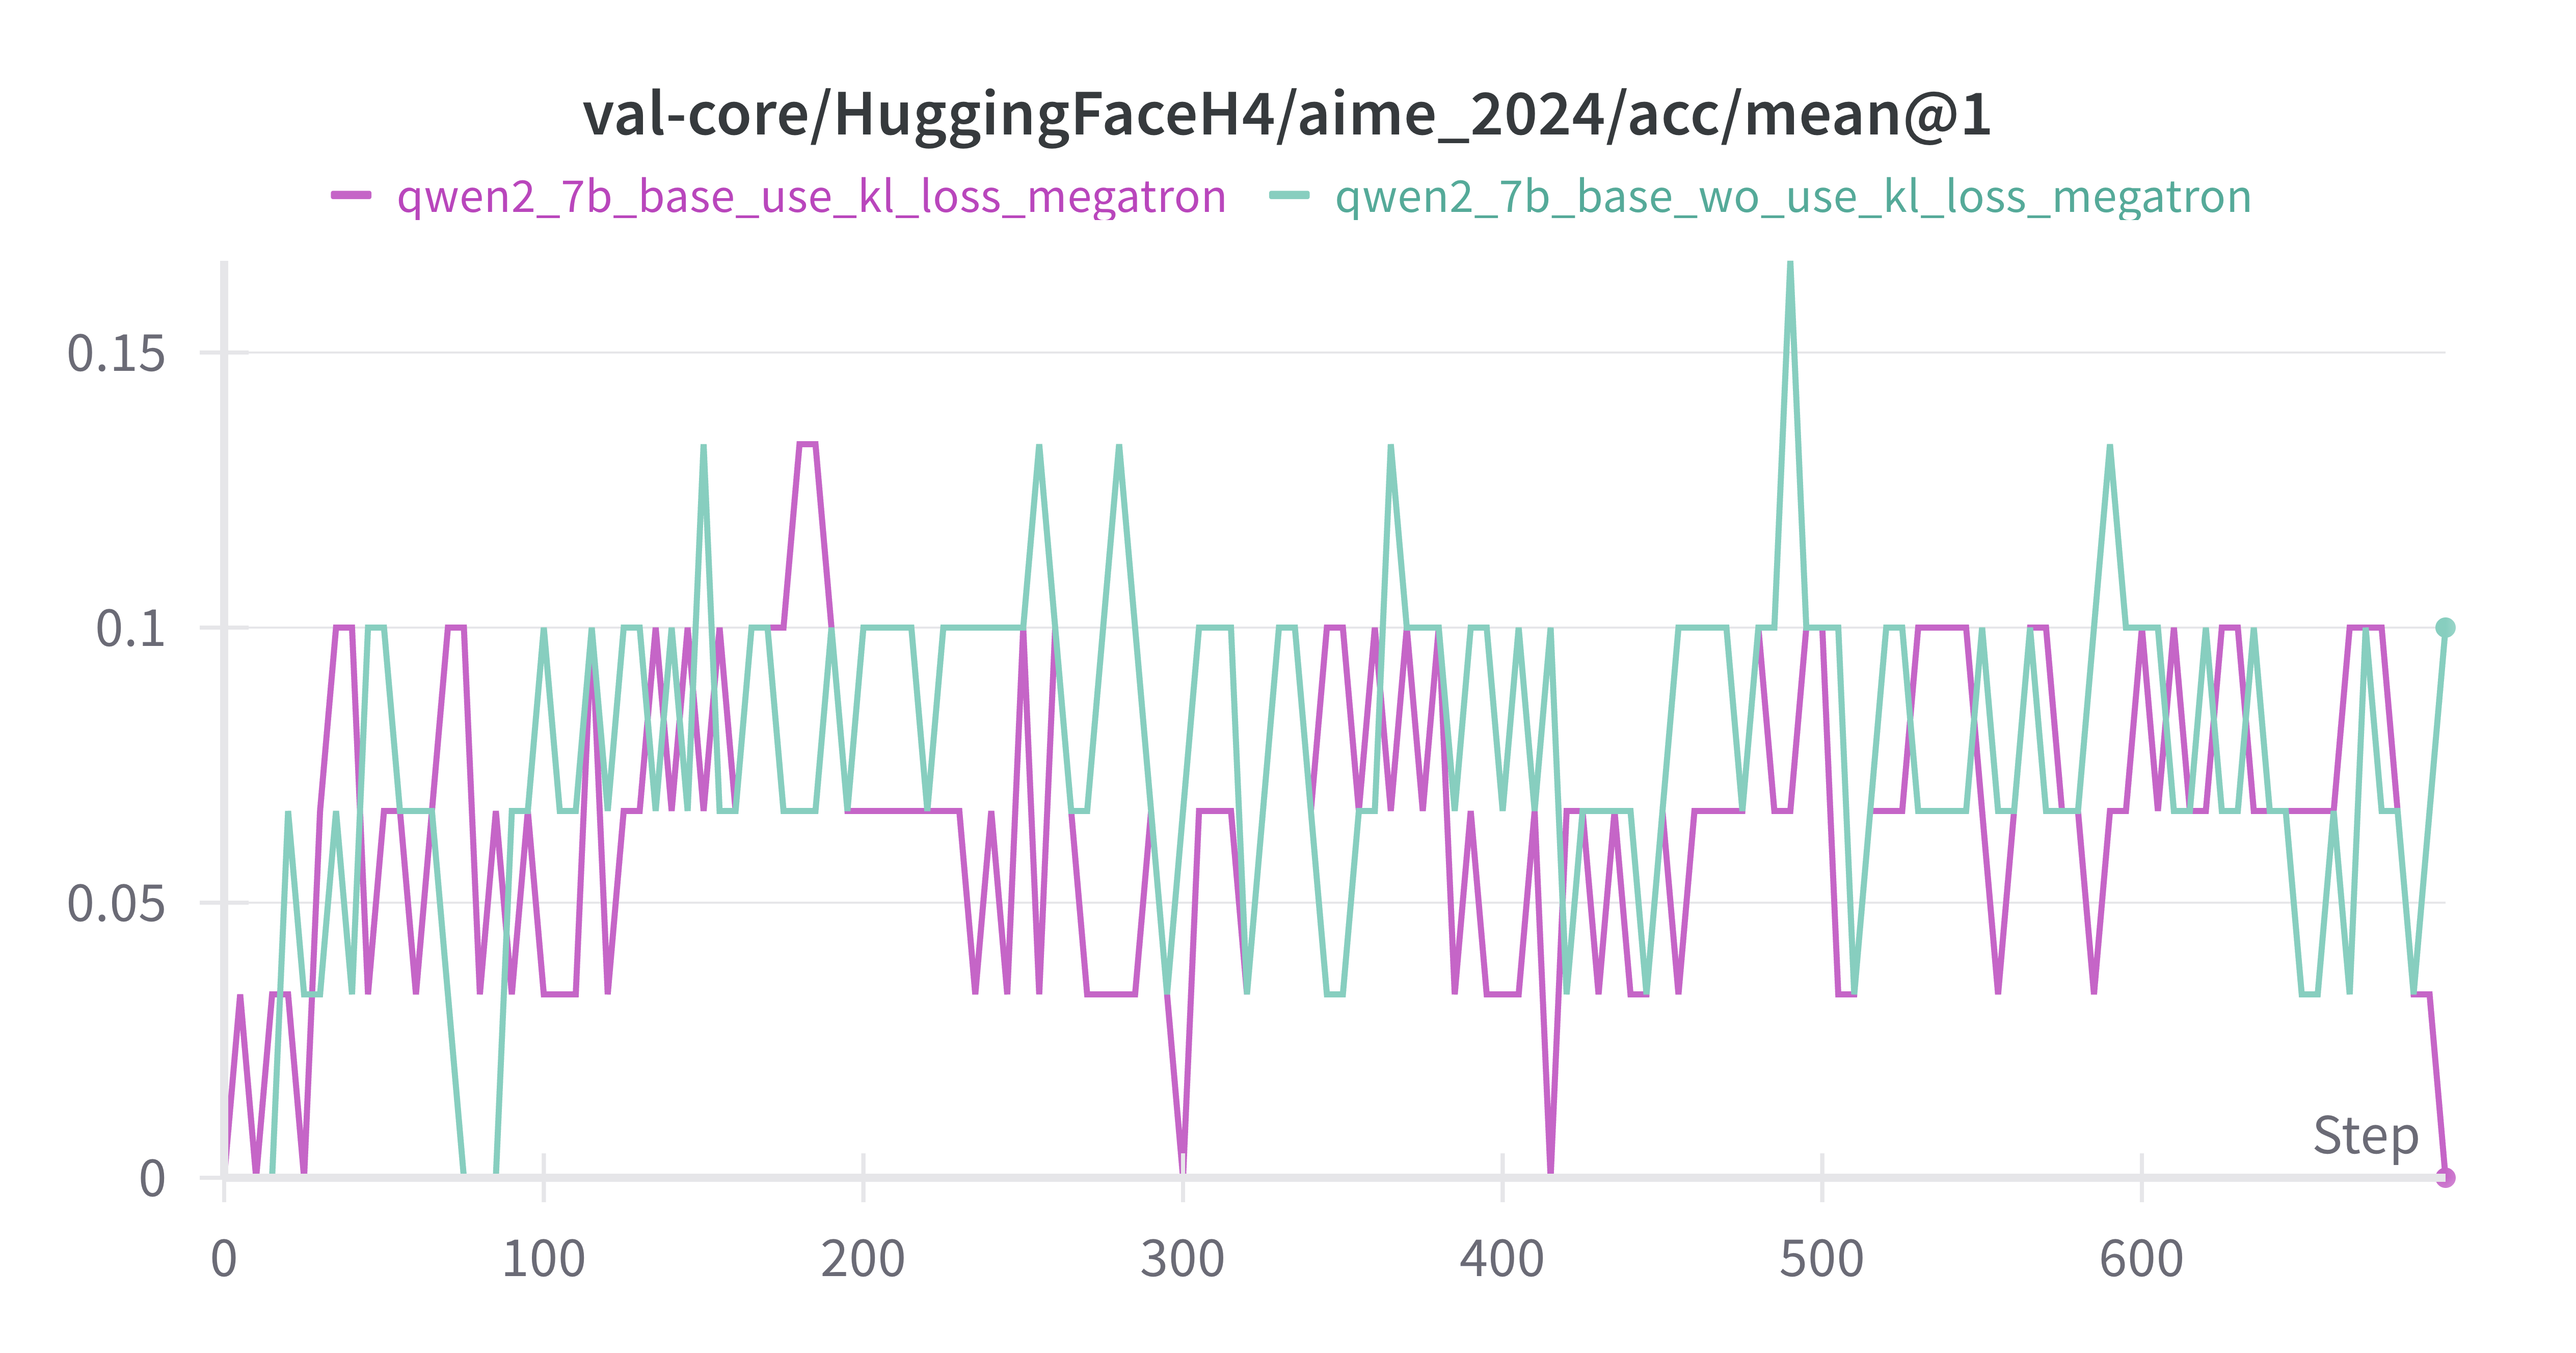This screenshot has height=1353, width=2576.
Task: Click the x-axis label 100
Action: [543, 1259]
